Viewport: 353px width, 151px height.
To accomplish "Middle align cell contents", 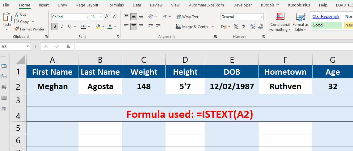I will [134, 17].
